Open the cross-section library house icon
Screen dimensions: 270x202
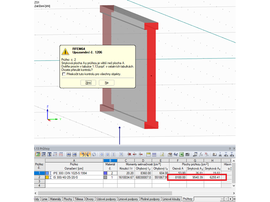click(170, 155)
